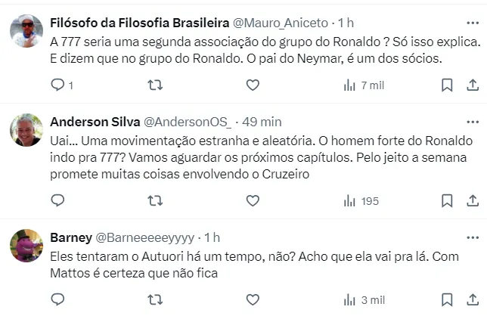
Task: Open more options on Barney's tweet
Action: tap(473, 237)
